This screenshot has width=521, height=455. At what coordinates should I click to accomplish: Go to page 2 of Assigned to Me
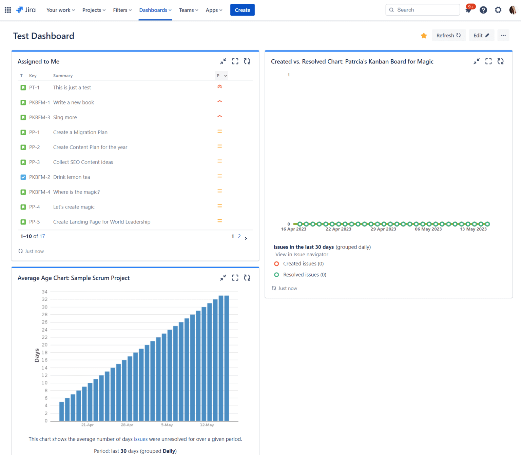(x=239, y=236)
